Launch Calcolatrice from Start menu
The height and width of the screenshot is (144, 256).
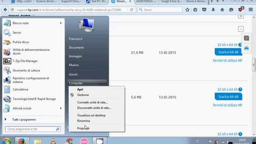click(34, 90)
